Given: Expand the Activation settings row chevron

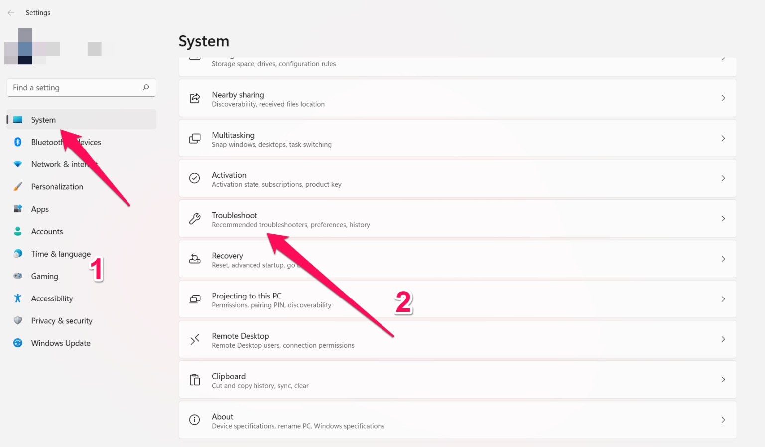Looking at the screenshot, I should pos(723,178).
